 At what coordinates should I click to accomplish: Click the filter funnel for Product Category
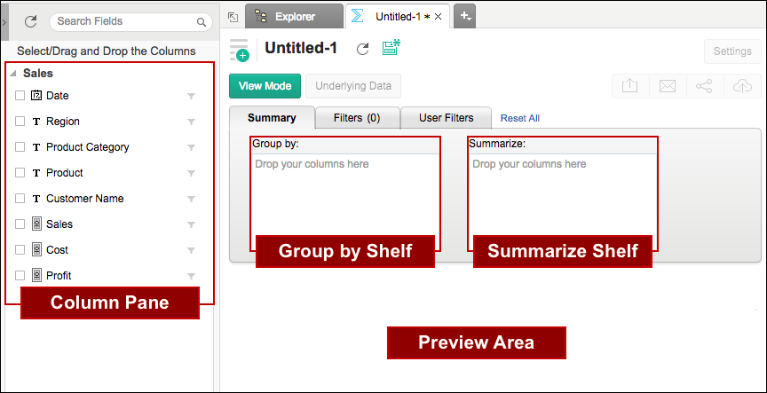pos(191,147)
